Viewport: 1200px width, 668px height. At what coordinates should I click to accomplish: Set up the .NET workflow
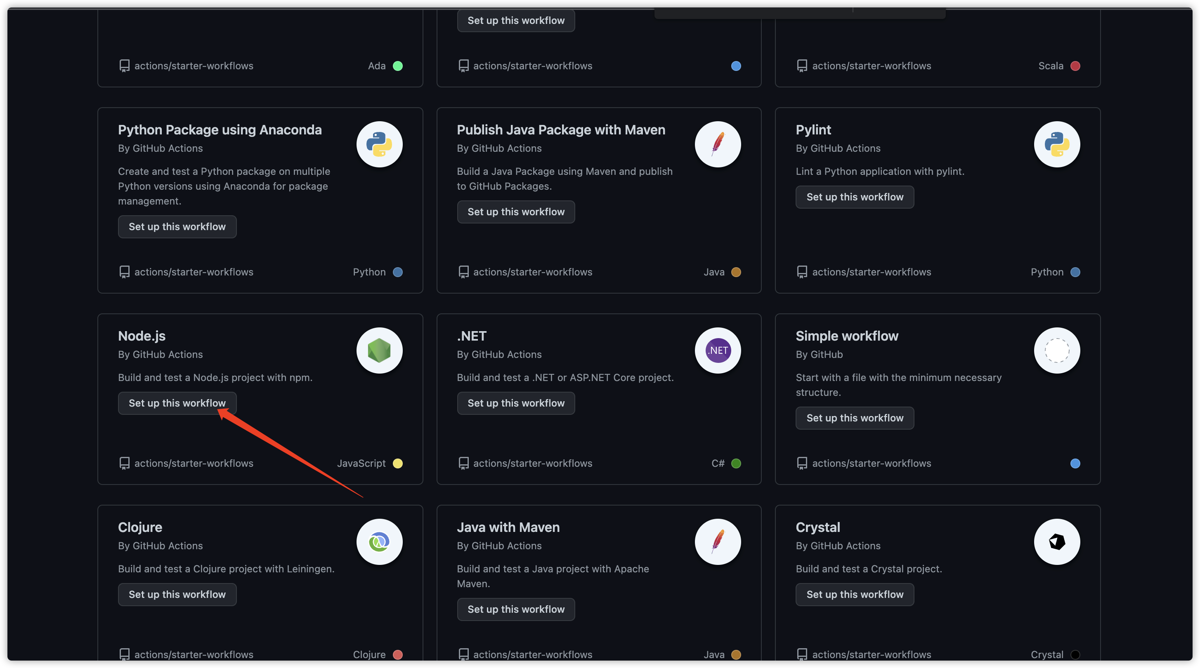516,403
